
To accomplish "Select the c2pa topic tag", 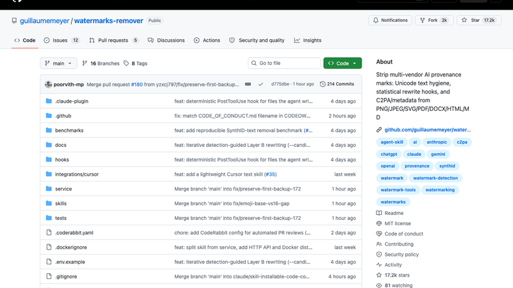I will click(462, 142).
